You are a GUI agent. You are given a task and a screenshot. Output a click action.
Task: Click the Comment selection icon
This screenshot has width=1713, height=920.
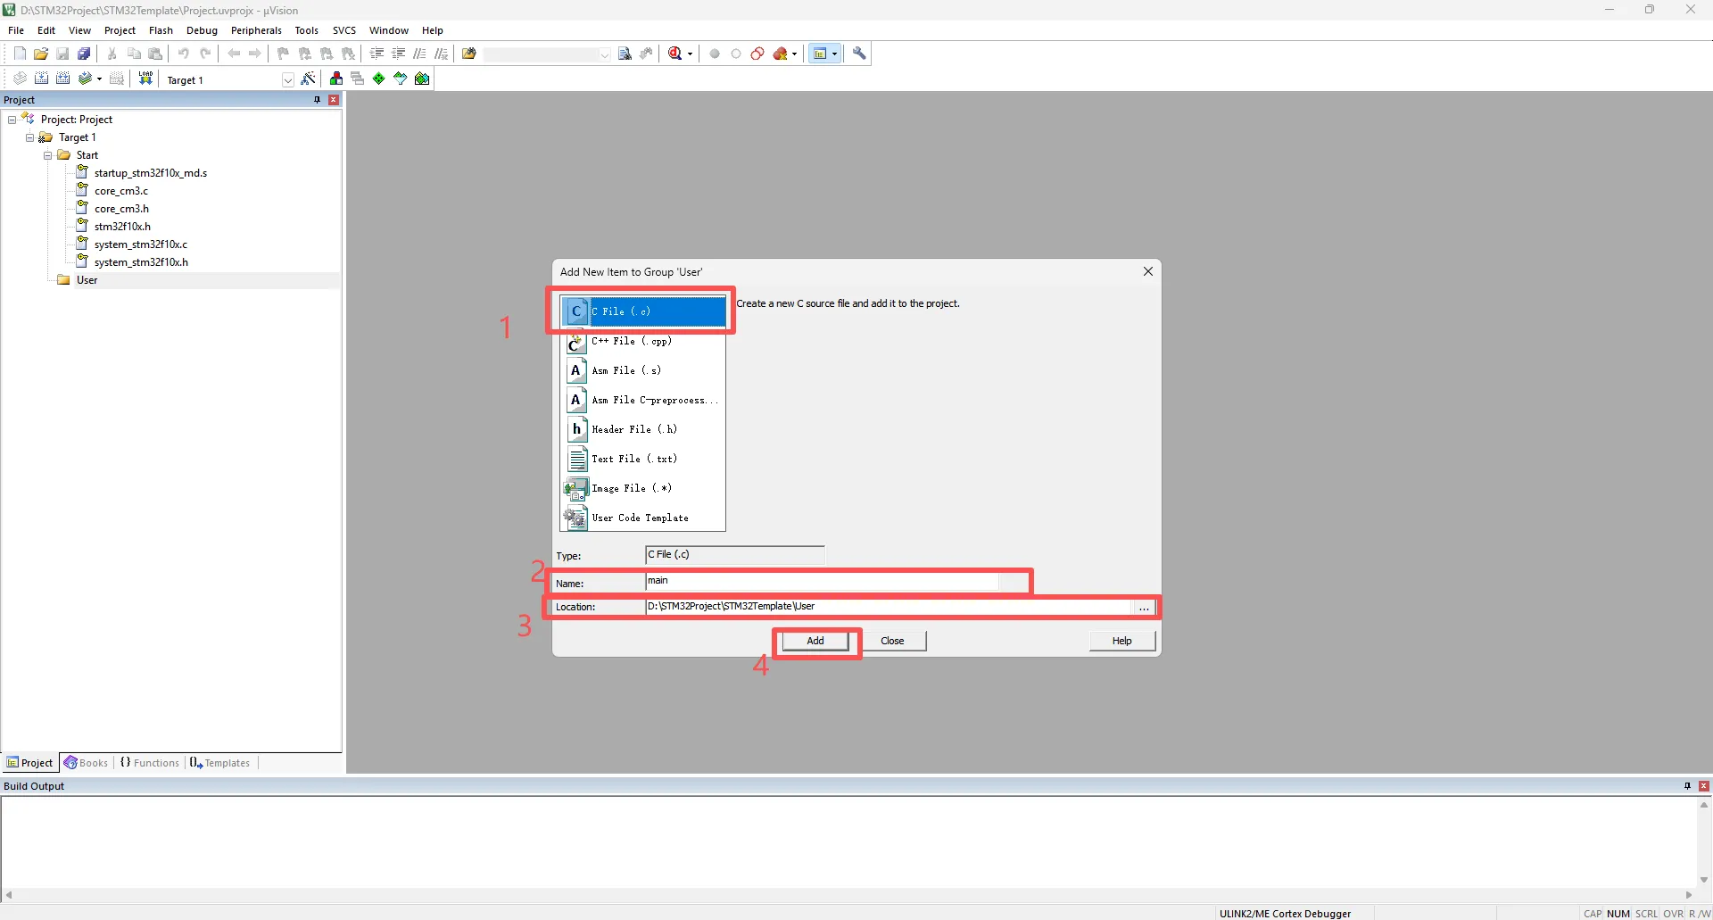point(419,54)
